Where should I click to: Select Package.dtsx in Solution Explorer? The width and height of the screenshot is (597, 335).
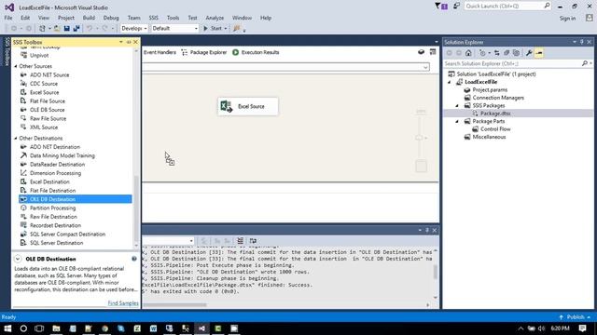495,114
